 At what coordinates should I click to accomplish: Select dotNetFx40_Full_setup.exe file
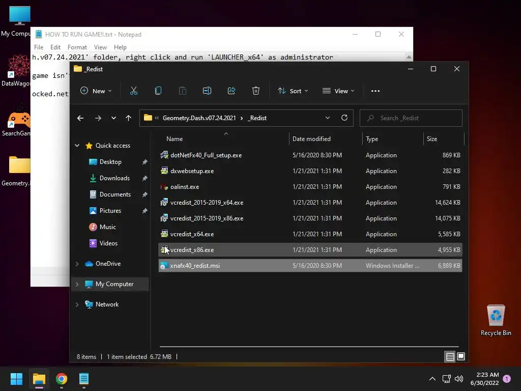coord(310,155)
